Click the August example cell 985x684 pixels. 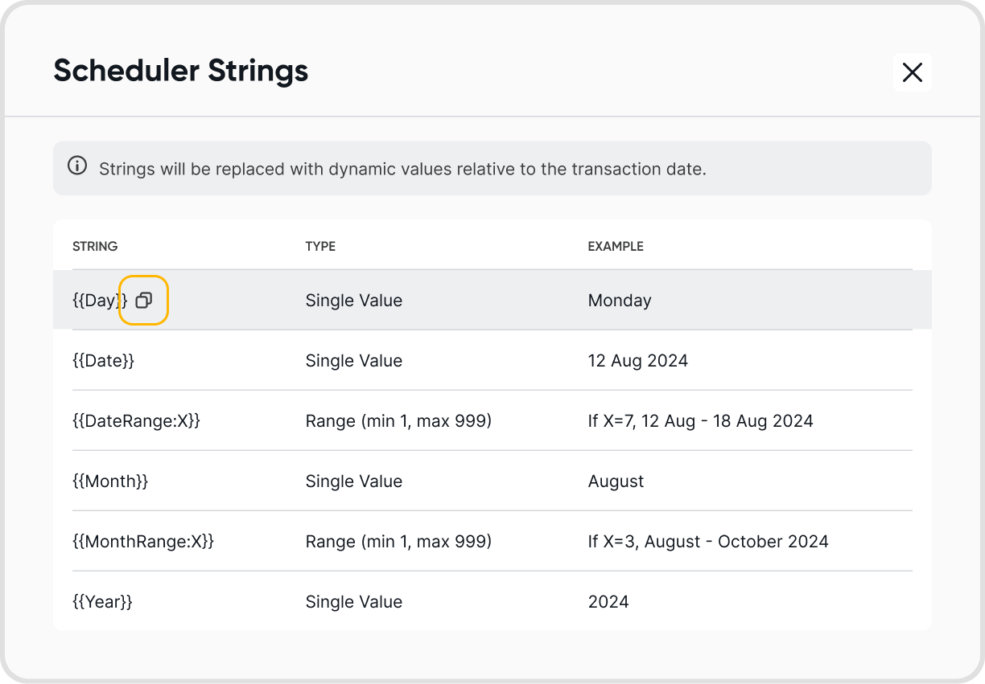point(616,481)
